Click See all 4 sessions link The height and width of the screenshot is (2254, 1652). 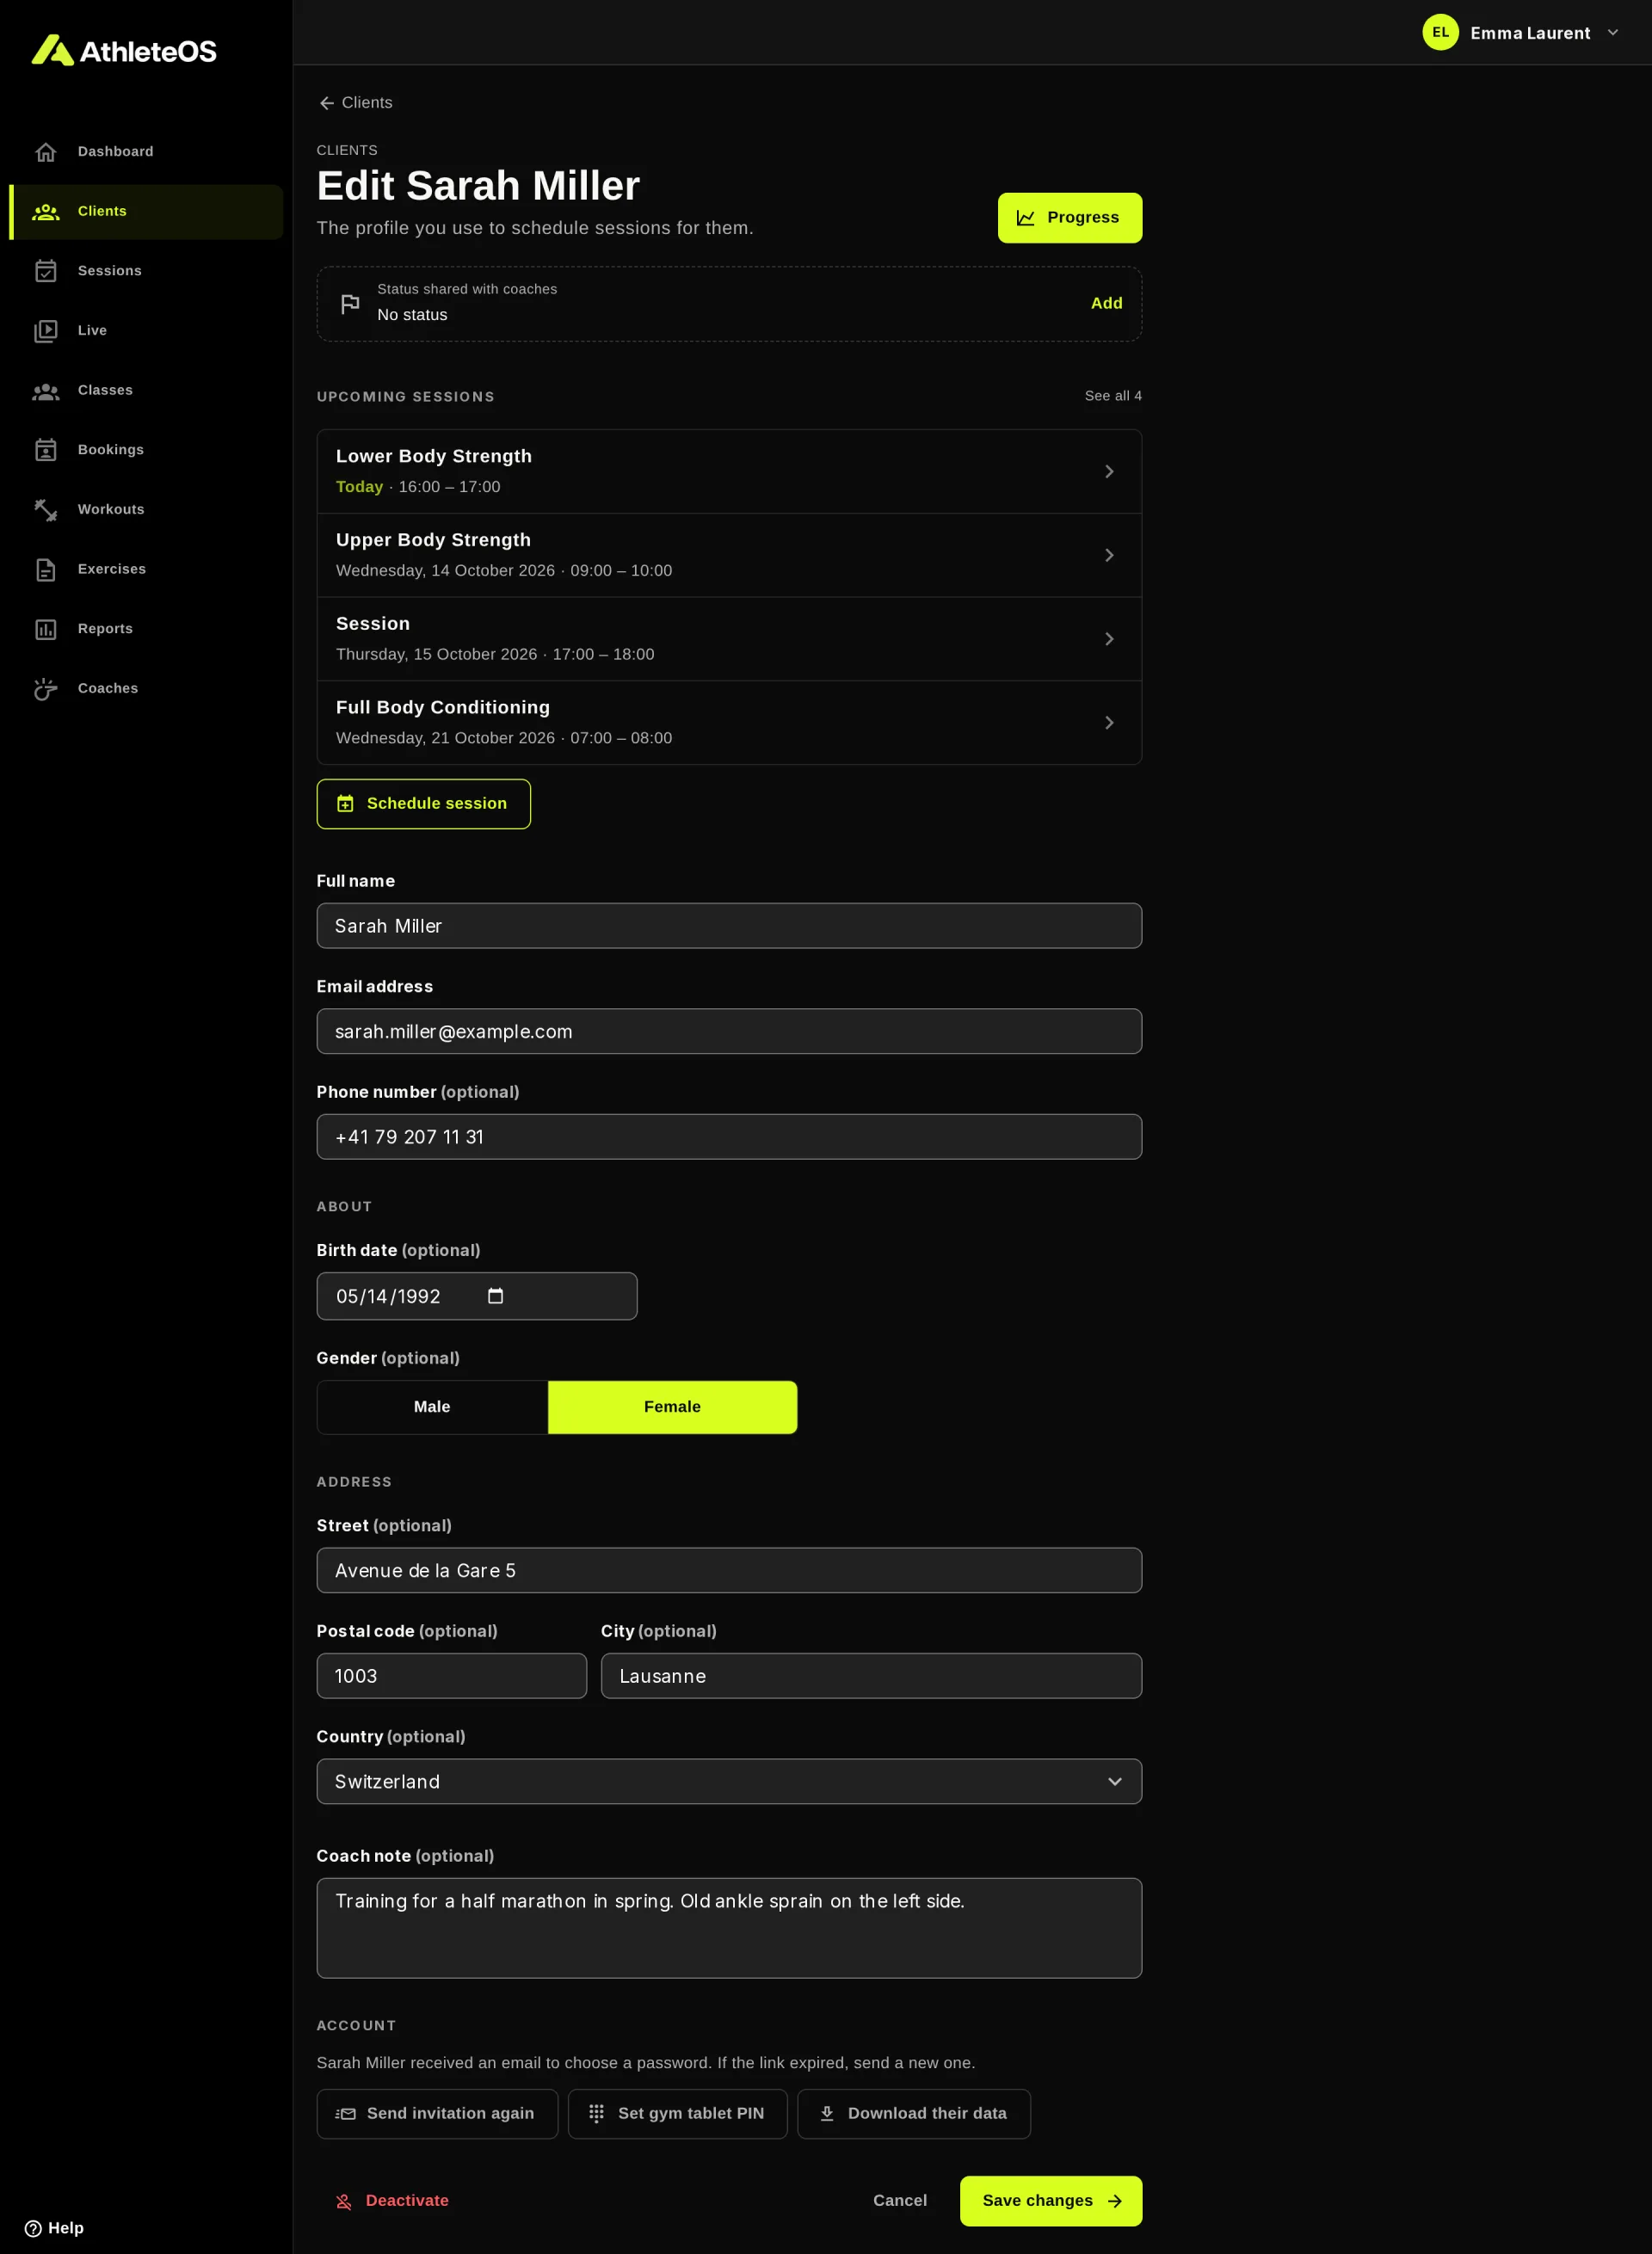point(1113,396)
